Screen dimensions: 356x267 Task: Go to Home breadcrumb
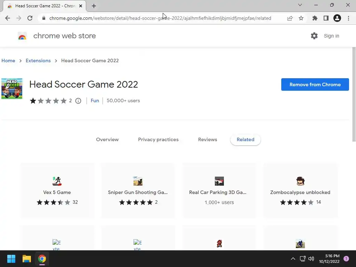point(8,60)
